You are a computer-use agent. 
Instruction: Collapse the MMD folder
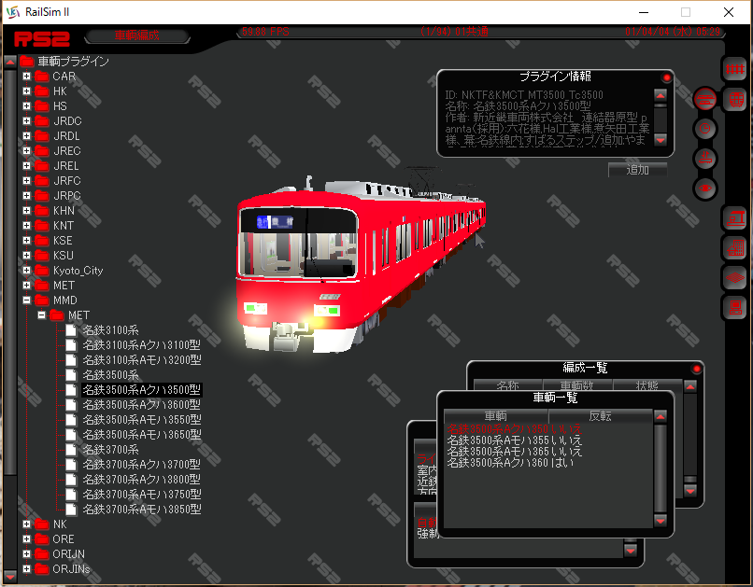pos(26,300)
